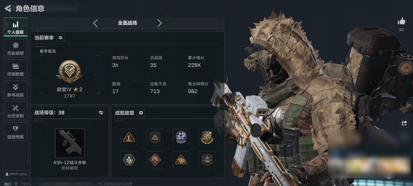The image size is (413, 186).
Task: Click the 尉官IV rank emblem
Action: [x=69, y=72]
